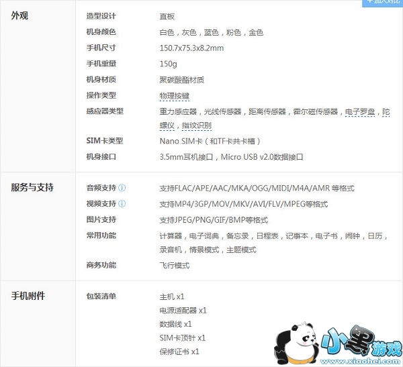Select the 直板 value
The width and height of the screenshot is (403, 367).
pyautogui.click(x=167, y=16)
